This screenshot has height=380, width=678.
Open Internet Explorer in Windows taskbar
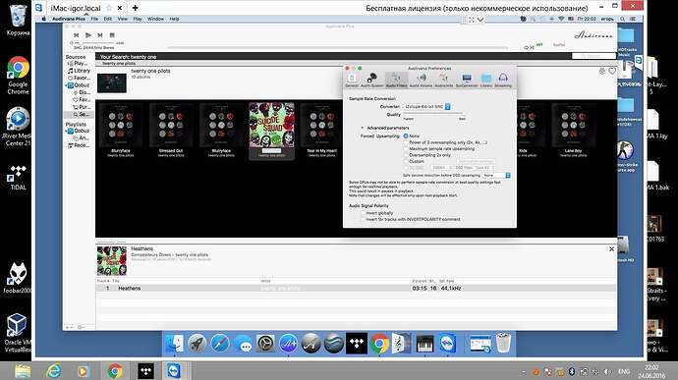click(x=54, y=371)
